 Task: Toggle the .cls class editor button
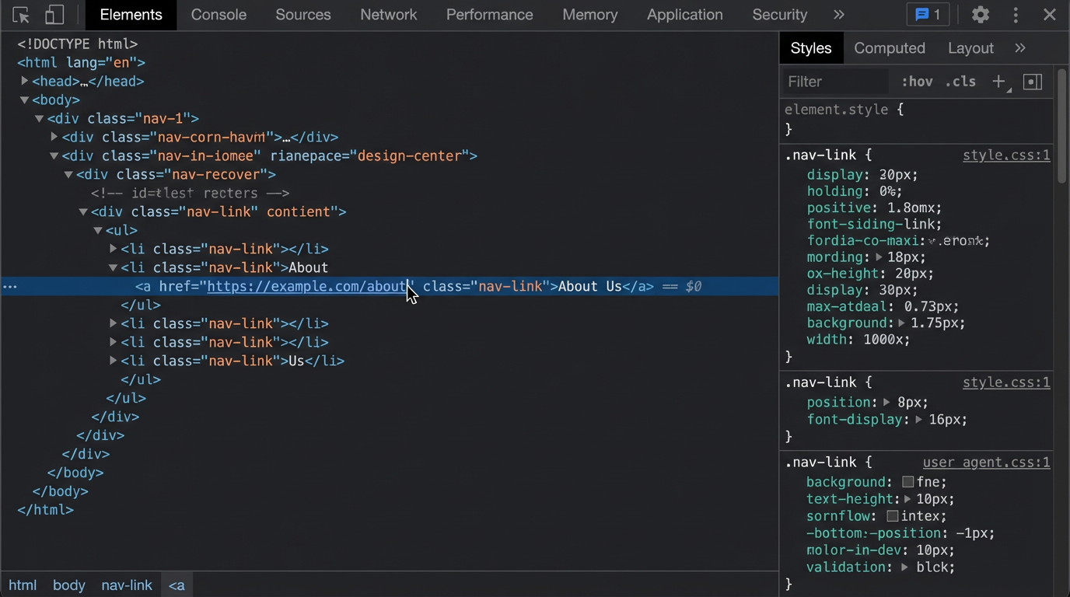click(960, 82)
